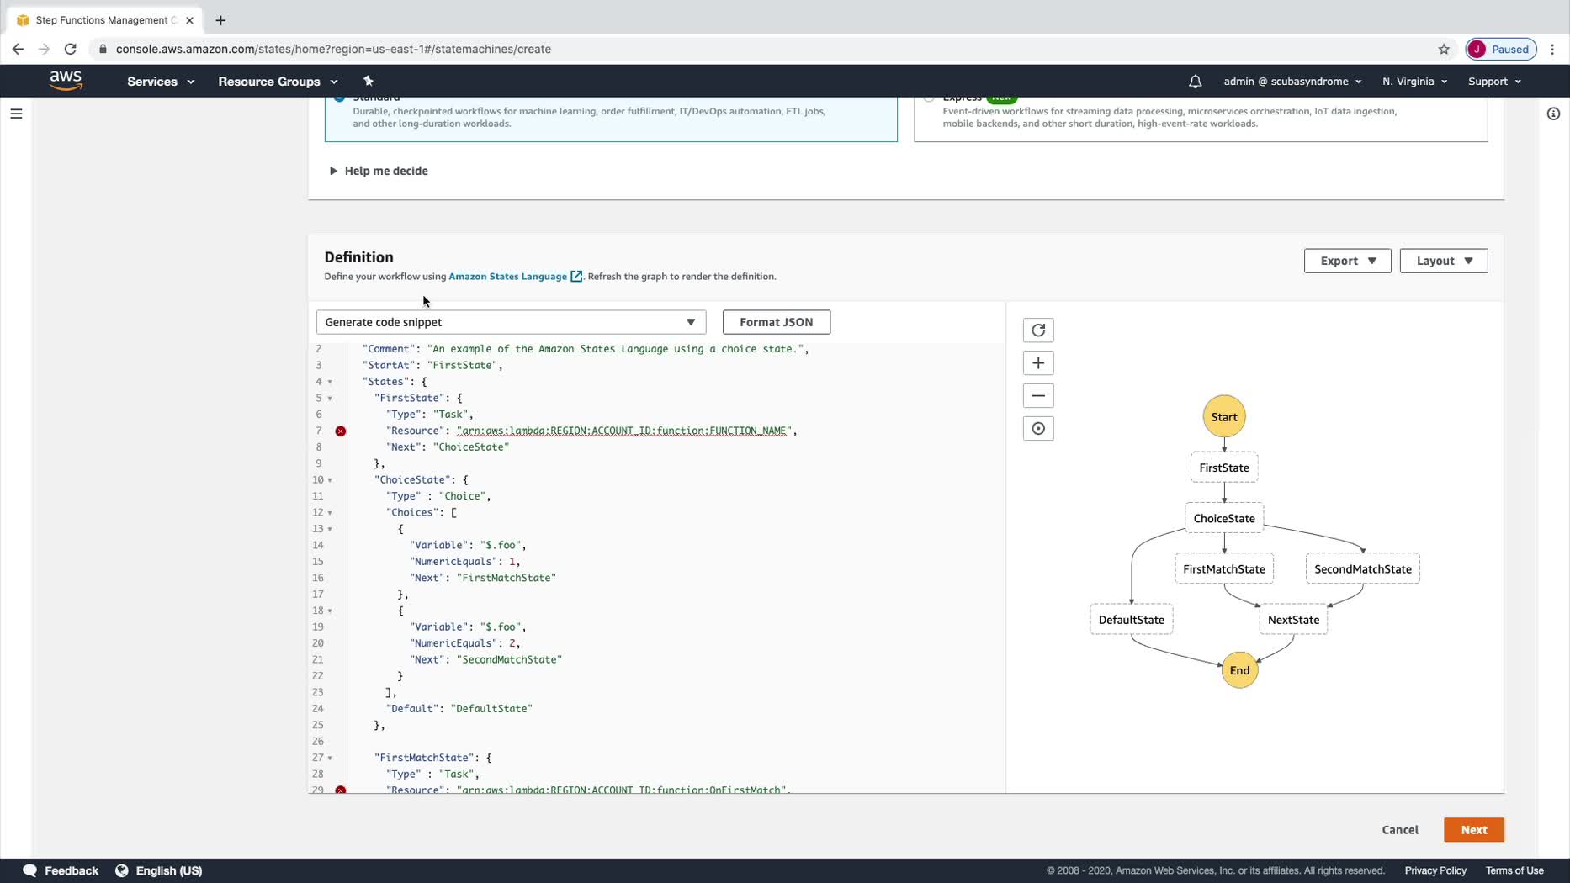The image size is (1570, 883).
Task: Click the AWS logo home icon
Action: tap(66, 81)
